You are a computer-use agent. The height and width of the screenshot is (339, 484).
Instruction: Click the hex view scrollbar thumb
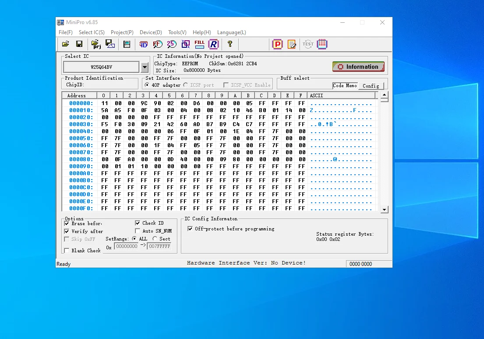[384, 100]
